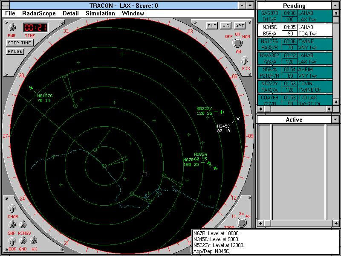Open the Simulation menu
The height and width of the screenshot is (256, 341).
pos(100,13)
